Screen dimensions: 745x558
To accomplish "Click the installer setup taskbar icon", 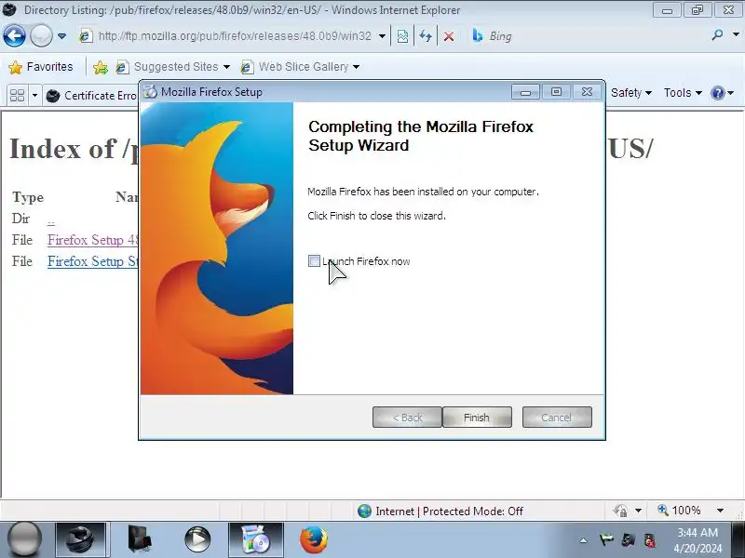I will coord(255,540).
